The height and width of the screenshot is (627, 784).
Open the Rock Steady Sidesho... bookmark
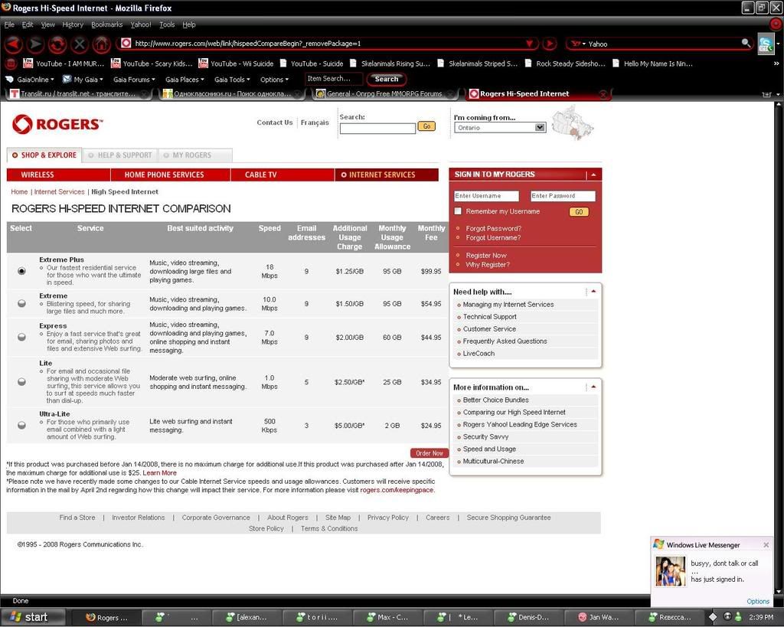click(565, 64)
